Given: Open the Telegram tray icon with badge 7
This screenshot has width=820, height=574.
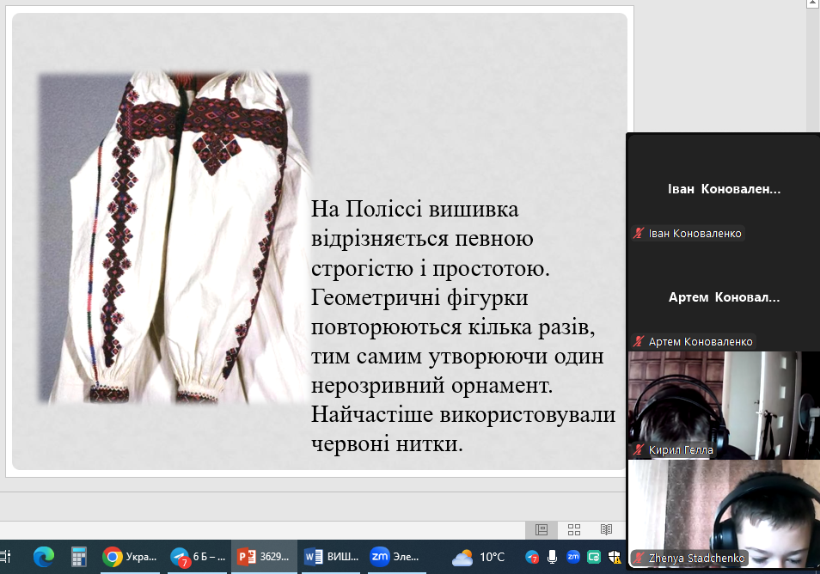Looking at the screenshot, I should click(532, 558).
